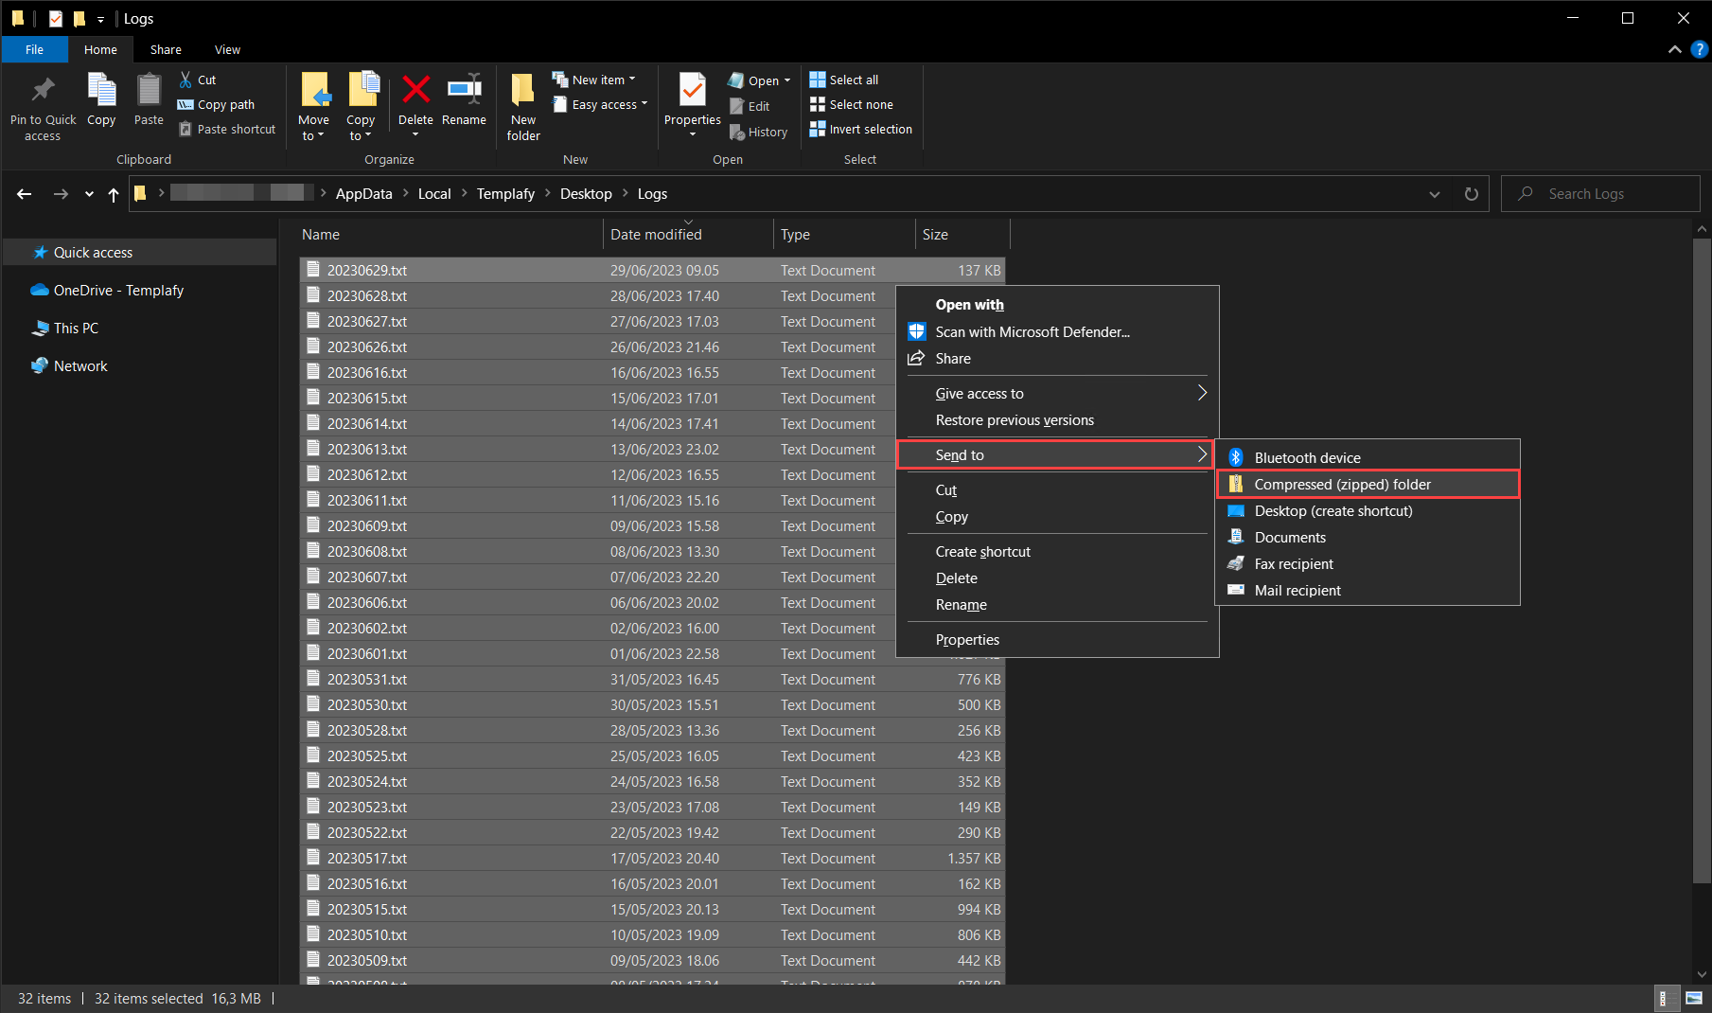The image size is (1712, 1013).
Task: Choose Compressed (zipped) folder from Send to
Action: [1342, 484]
